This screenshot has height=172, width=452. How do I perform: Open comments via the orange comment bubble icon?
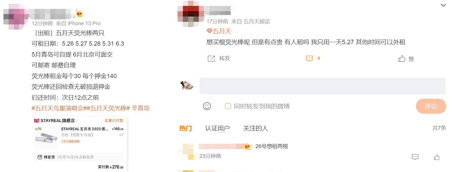point(309,59)
